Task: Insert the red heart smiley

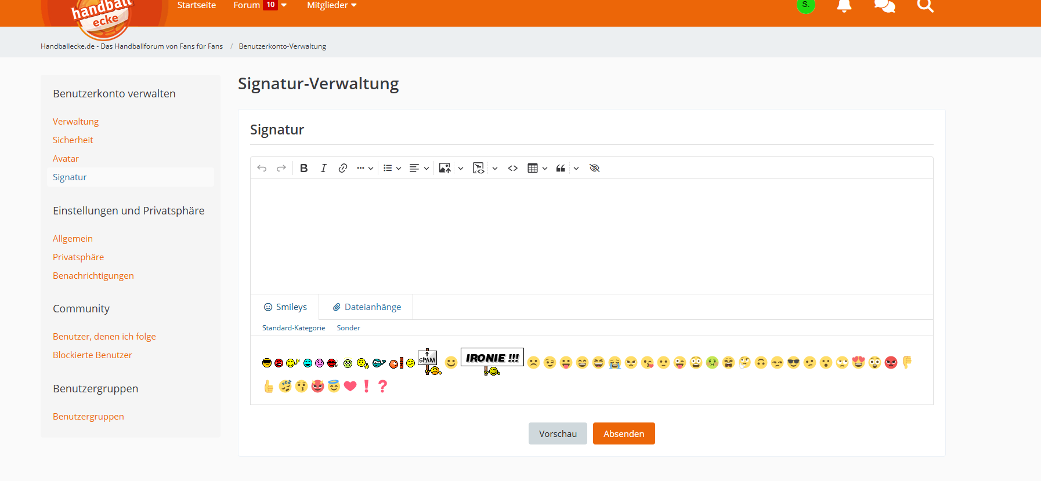Action: click(x=350, y=387)
